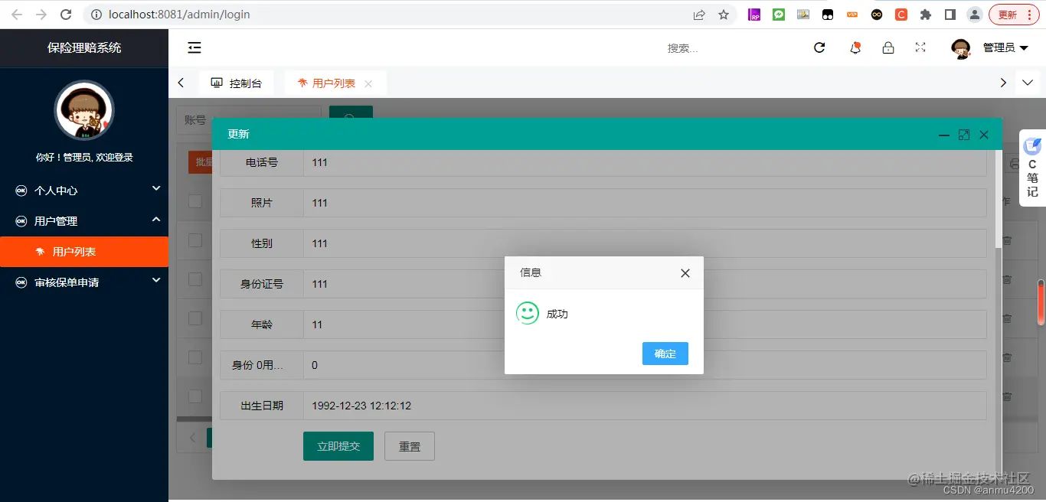The width and height of the screenshot is (1046, 502).
Task: Click the 立即提交 submit button
Action: [338, 445]
